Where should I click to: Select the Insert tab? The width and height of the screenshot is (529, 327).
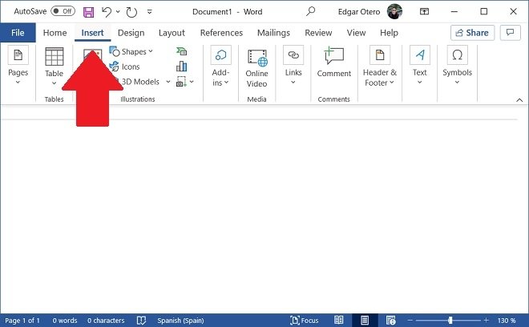[x=92, y=33]
